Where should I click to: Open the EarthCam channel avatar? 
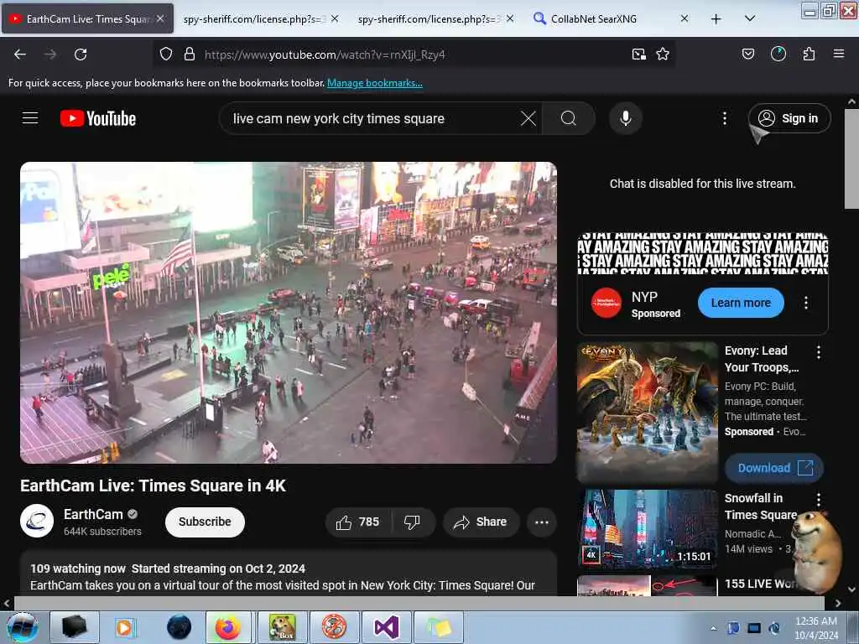click(x=37, y=521)
